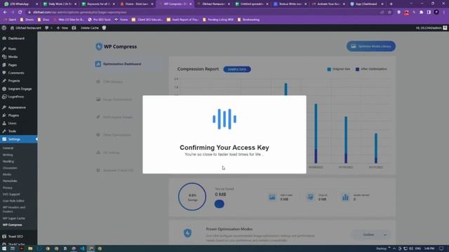Select CDN Delivery in WP Compress menu
The height and width of the screenshot is (252, 449).
point(113,82)
